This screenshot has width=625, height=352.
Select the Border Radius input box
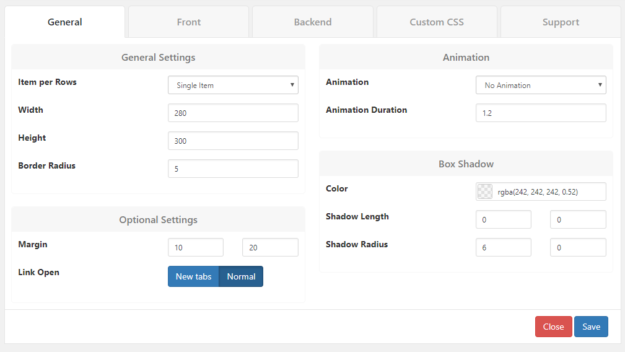point(233,169)
